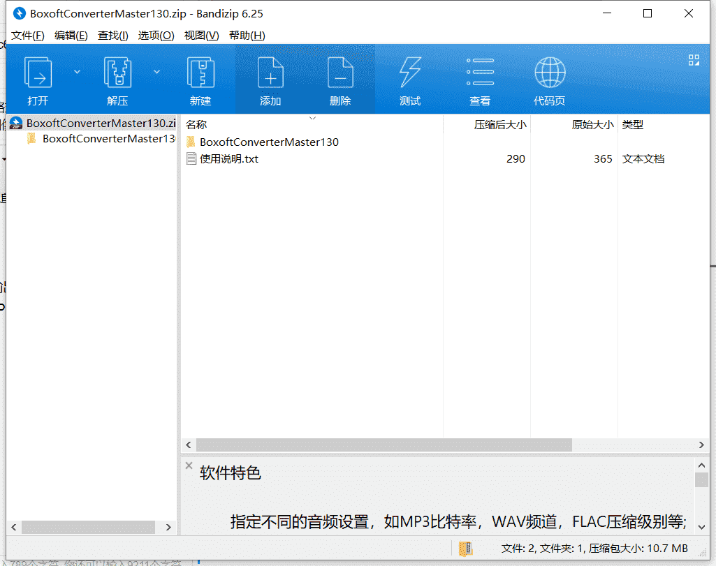Click the original size value 365
This screenshot has height=566, width=716.
click(x=603, y=159)
